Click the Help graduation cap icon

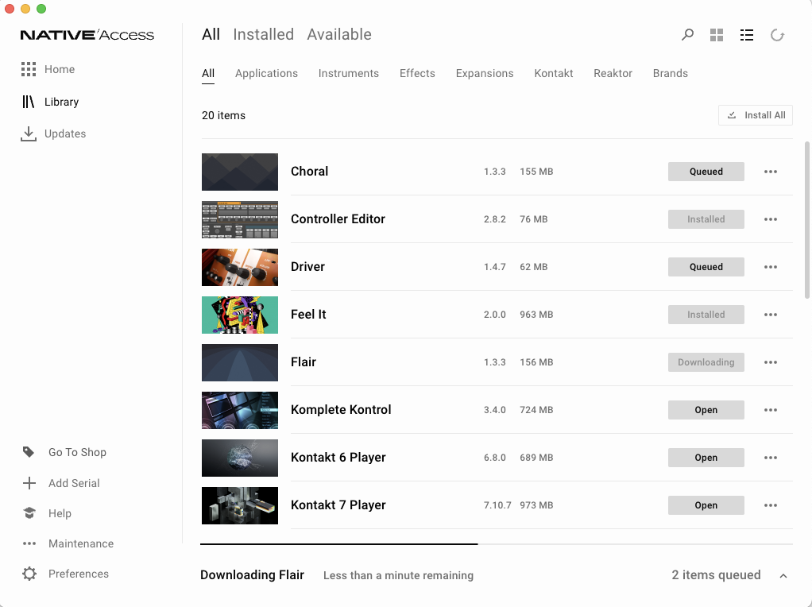pyautogui.click(x=29, y=513)
